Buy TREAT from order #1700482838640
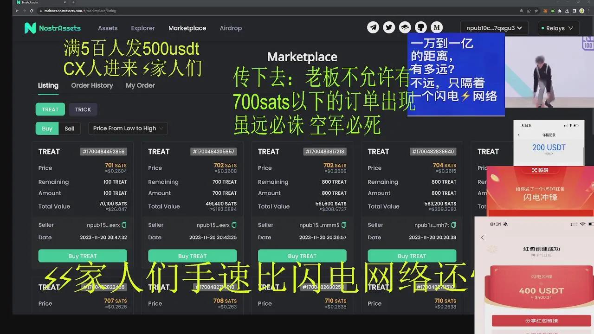This screenshot has width=594, height=334. point(412,256)
